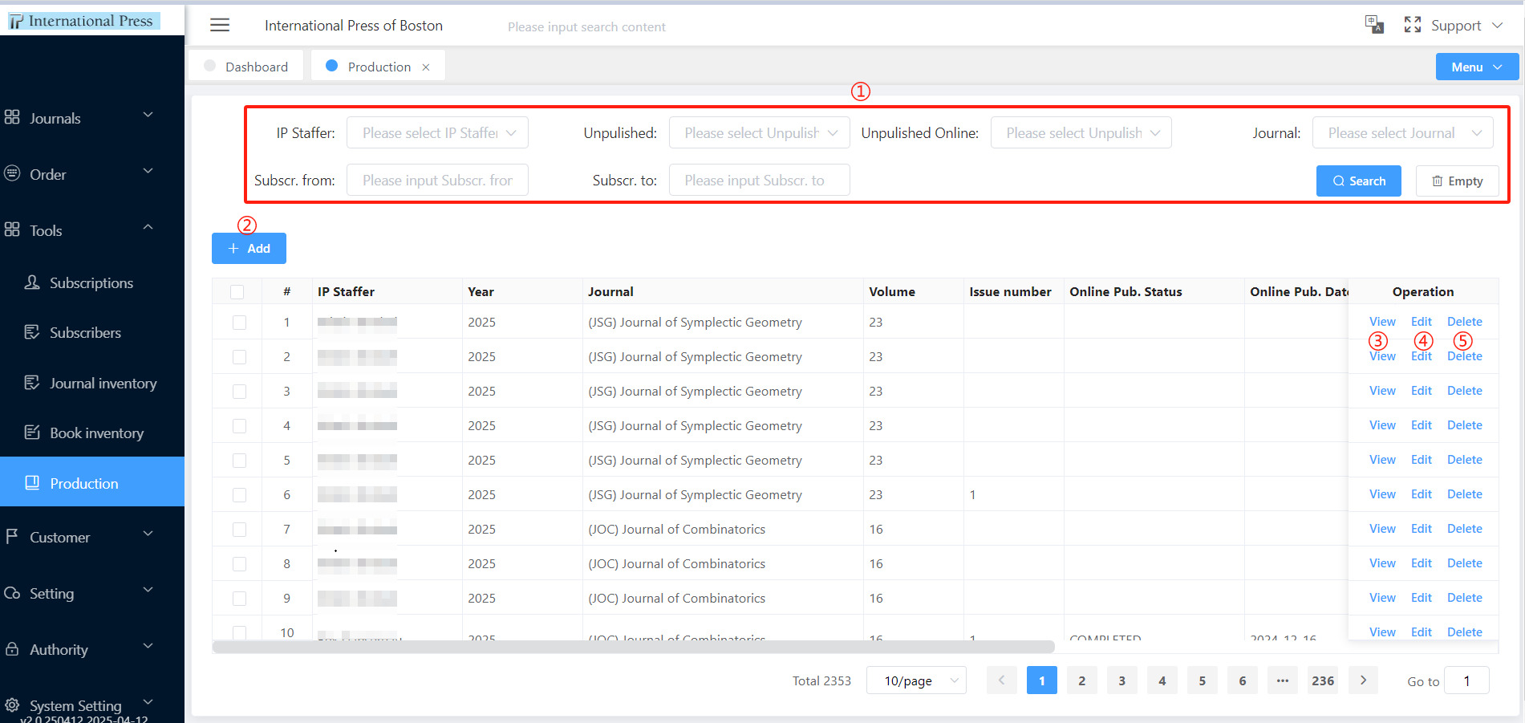1525x723 pixels.
Task: Open the Support user dropdown
Action: coord(1467,26)
